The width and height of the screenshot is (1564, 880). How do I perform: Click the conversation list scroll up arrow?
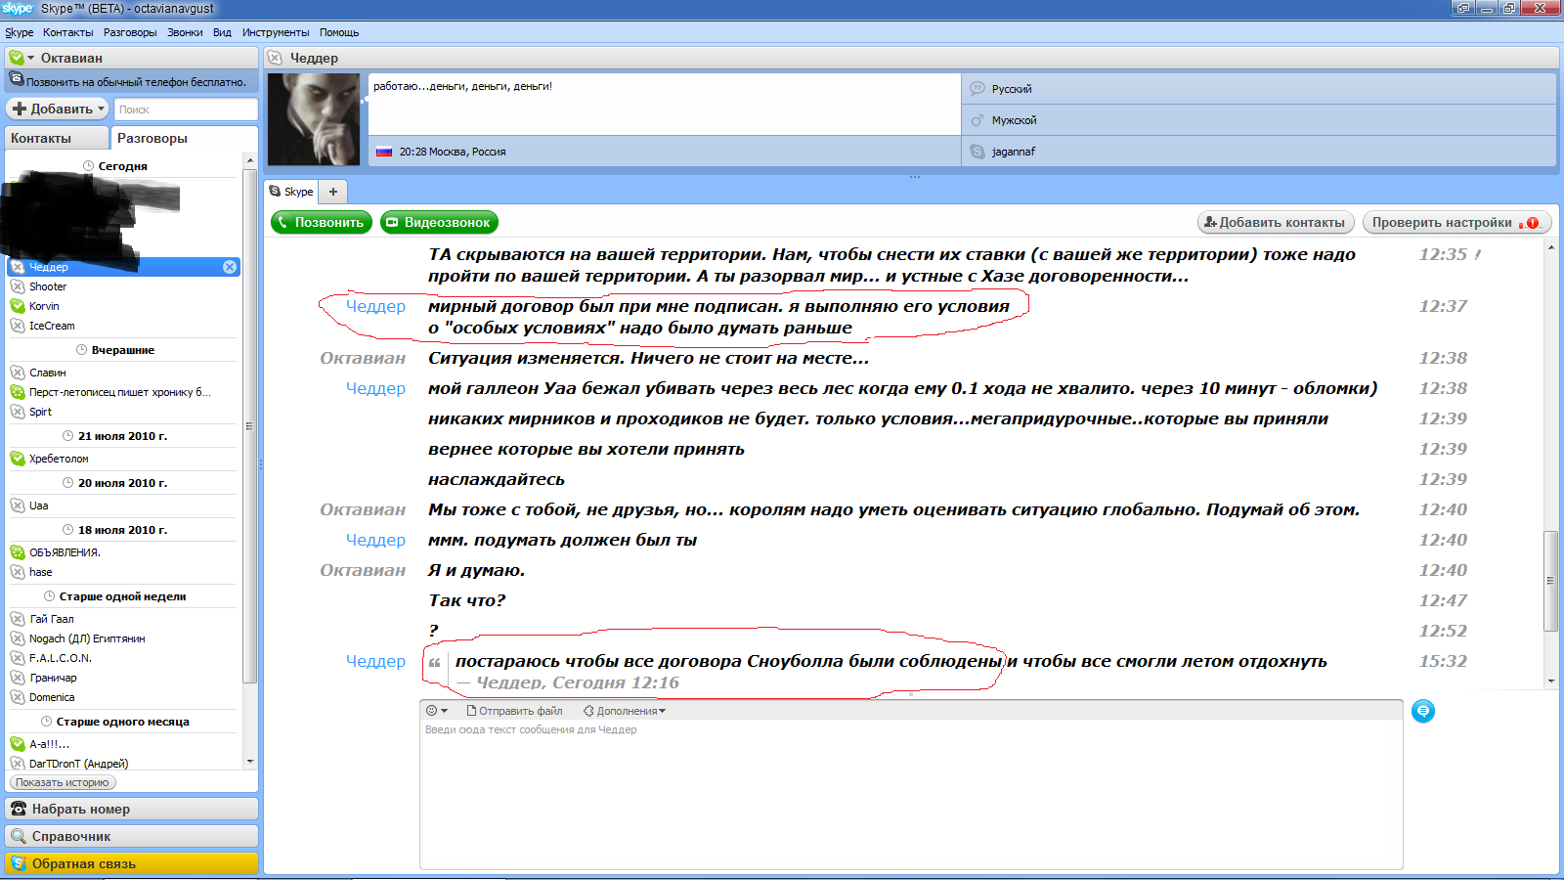click(x=250, y=160)
